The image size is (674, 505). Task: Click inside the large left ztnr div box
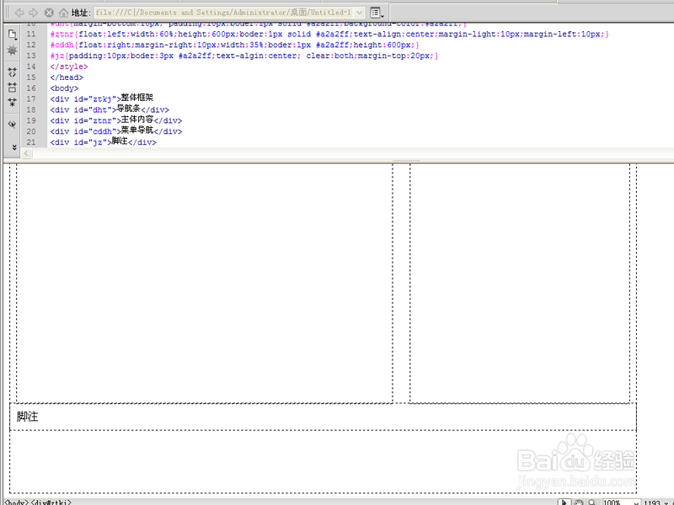pyautogui.click(x=205, y=284)
